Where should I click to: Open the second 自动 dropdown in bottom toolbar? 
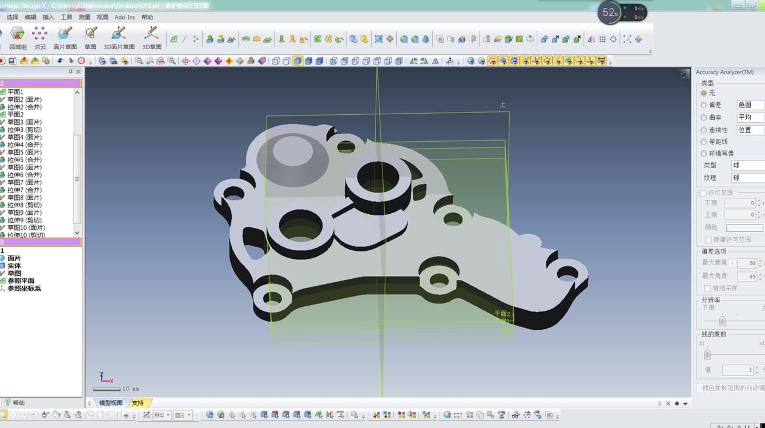pyautogui.click(x=182, y=415)
